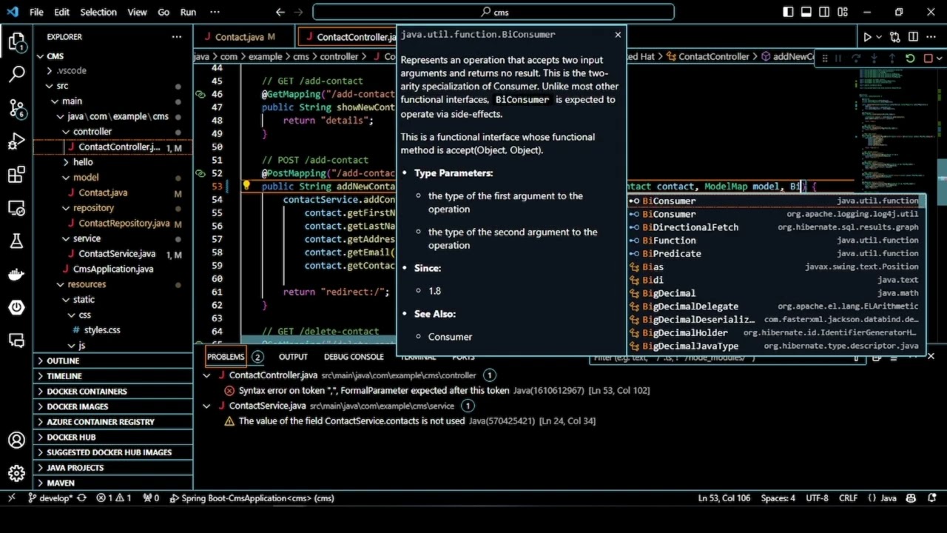Expand the OUTLINE section
The image size is (947, 533).
pos(112,361)
